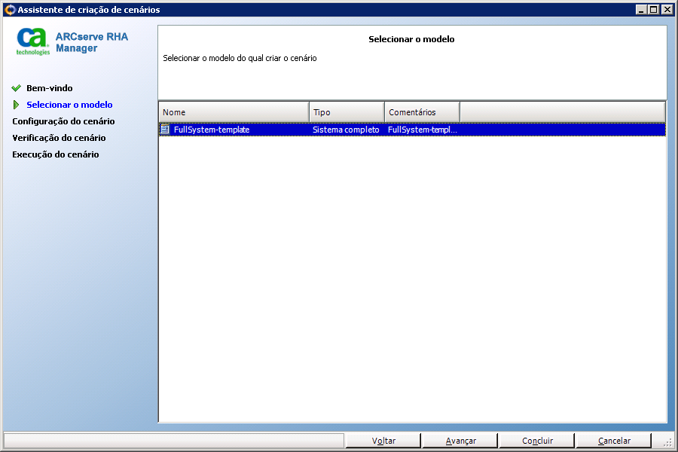The image size is (678, 452).
Task: Click the instruction text about criar o cenário
Action: pyautogui.click(x=240, y=58)
